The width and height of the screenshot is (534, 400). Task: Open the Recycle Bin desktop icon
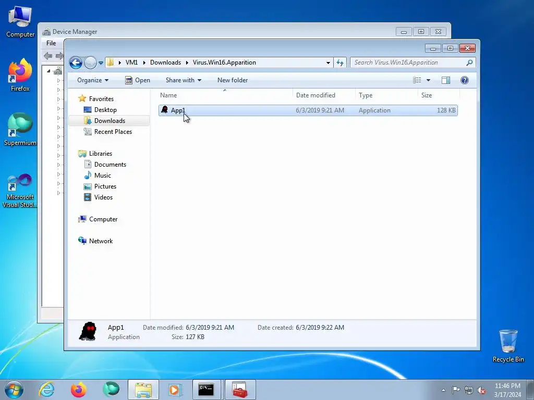click(508, 346)
